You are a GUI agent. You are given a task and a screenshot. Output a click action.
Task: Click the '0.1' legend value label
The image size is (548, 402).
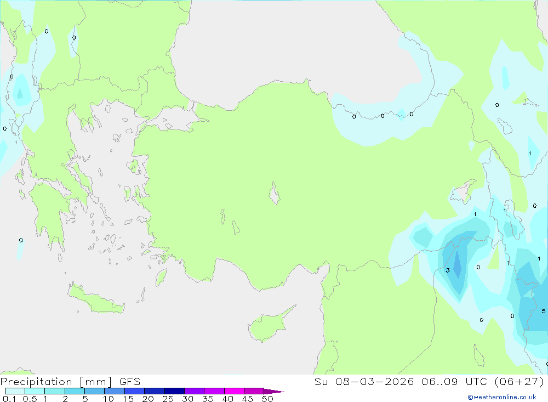[9, 399]
